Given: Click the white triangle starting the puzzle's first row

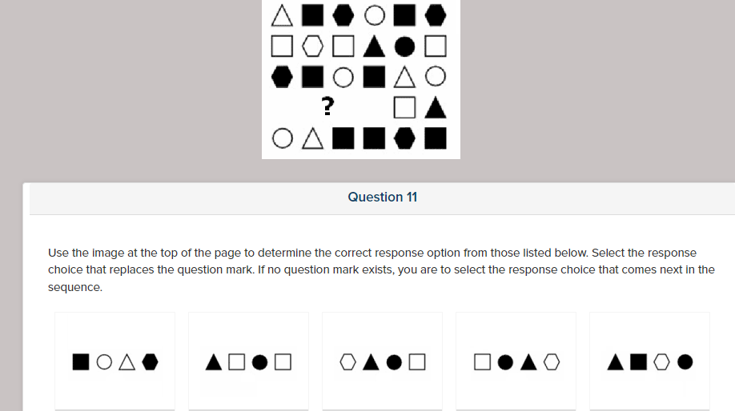Looking at the screenshot, I should [282, 15].
